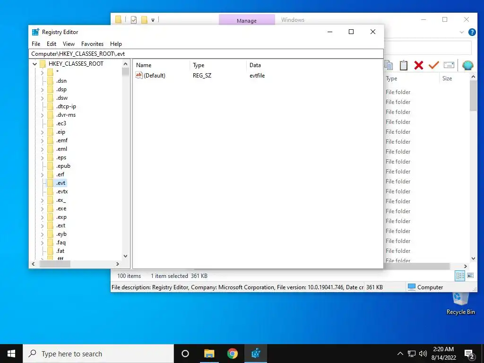Image resolution: width=484 pixels, height=363 pixels.
Task: Open File Explorer help question mark
Action: [472, 32]
